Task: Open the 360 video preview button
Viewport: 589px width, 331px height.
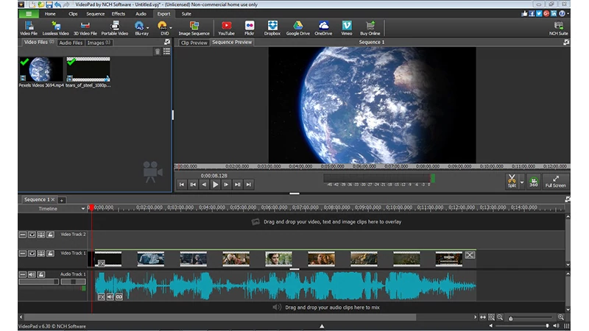Action: click(x=533, y=182)
